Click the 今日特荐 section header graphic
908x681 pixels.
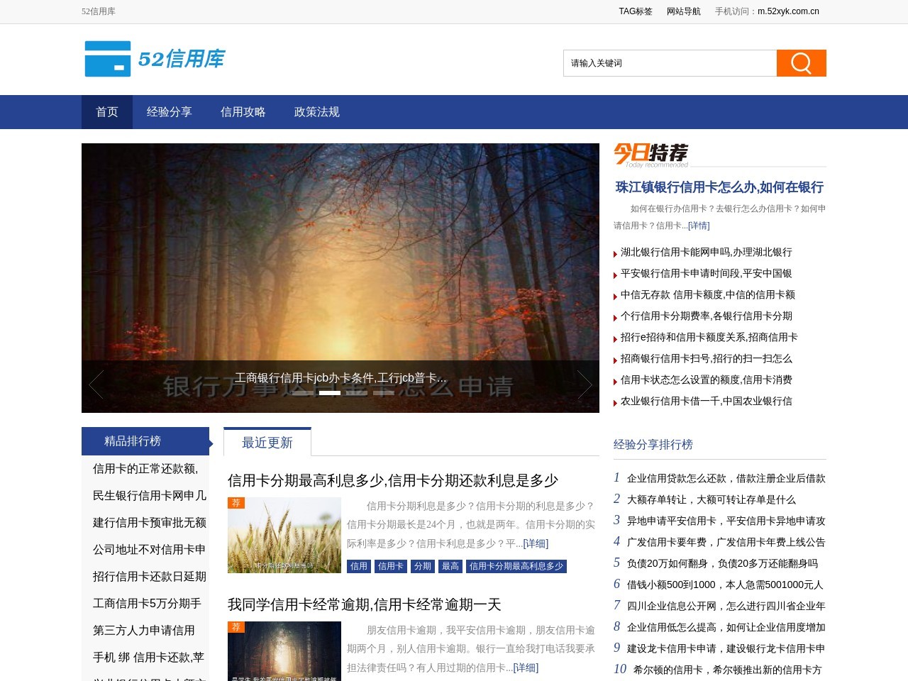649,155
